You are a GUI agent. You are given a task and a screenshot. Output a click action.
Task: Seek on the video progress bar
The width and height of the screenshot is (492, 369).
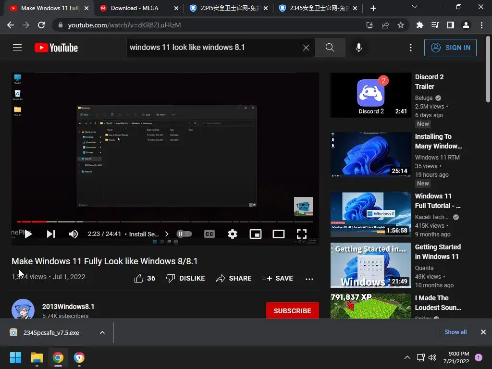pyautogui.click(x=165, y=221)
